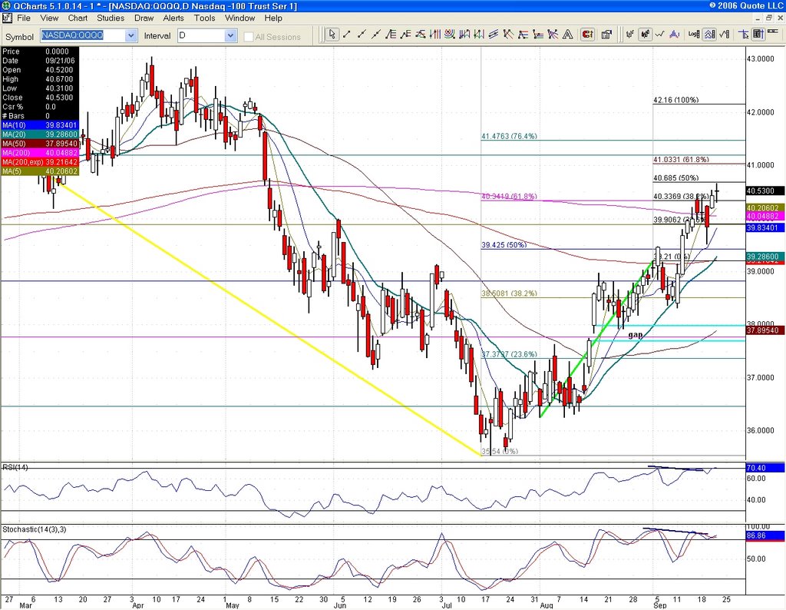This screenshot has width=786, height=610.
Task: Click the Stochastic(14(3),3) indicator label
Action: point(34,529)
